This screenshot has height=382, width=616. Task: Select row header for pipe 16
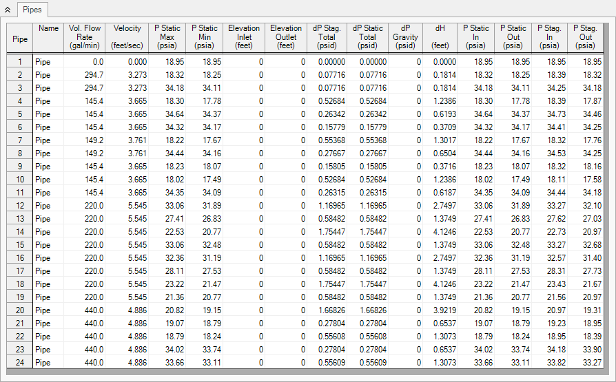20,258
